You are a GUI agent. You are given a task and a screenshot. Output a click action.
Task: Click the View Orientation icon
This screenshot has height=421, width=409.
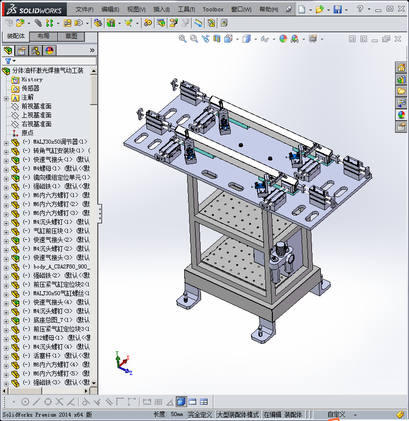click(x=228, y=39)
